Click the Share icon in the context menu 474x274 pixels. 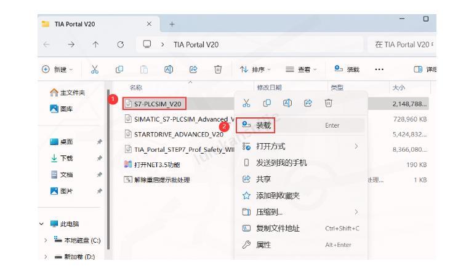tap(308, 103)
